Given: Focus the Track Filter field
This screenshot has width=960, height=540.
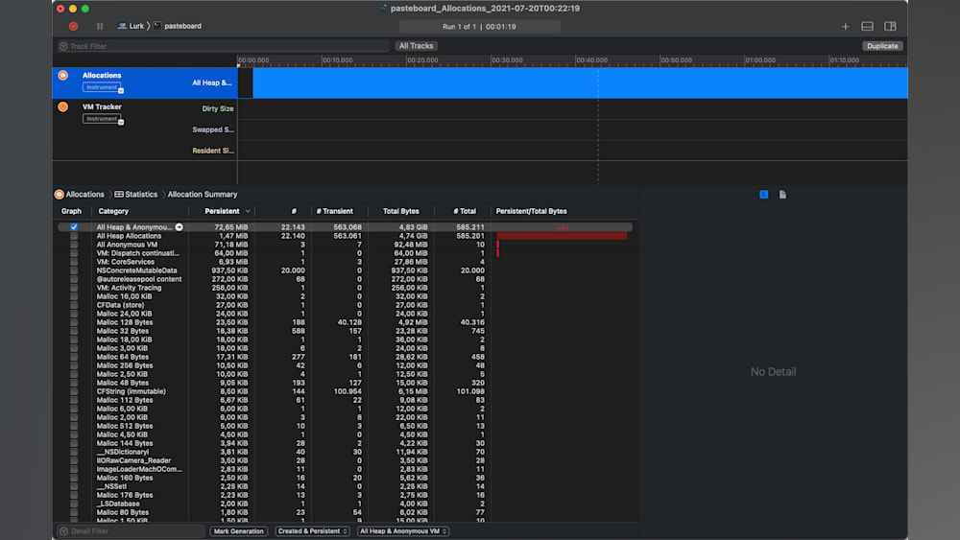Looking at the screenshot, I should [224, 46].
